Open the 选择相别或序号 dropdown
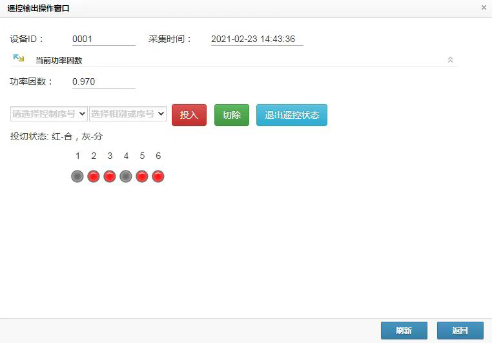 (128, 114)
